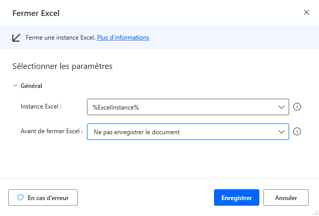Click info icon beside Avant de fermer Excel
Viewport: 319px width, 216px height.
[x=296, y=132]
